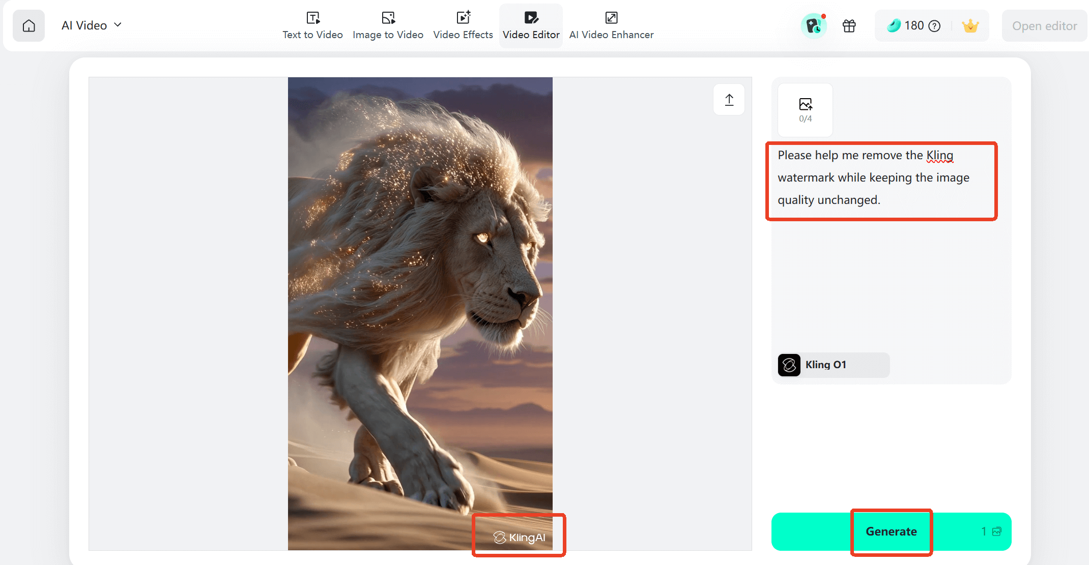Switch to the Video Effects tab
Viewport: 1089px width, 565px height.
click(462, 25)
